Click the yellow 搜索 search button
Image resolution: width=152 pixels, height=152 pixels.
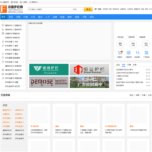(88, 9)
